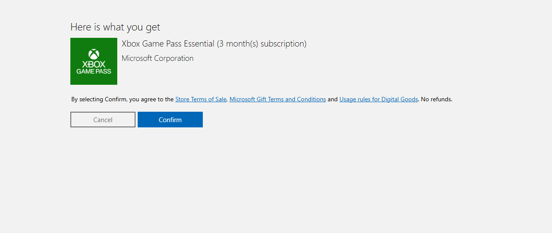
Task: Click the word 'and' between terms links
Action: (333, 99)
